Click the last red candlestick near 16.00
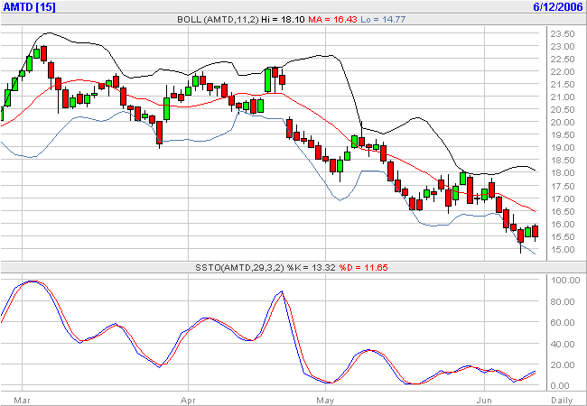Screen dimensions: 587x406 (x=535, y=231)
